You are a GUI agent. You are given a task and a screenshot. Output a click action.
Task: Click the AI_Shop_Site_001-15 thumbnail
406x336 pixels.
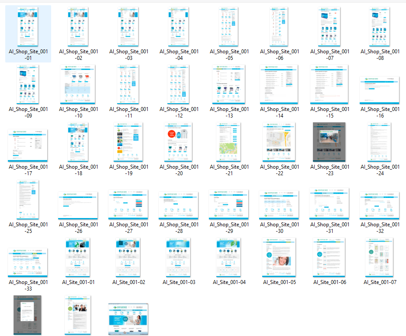(x=329, y=84)
